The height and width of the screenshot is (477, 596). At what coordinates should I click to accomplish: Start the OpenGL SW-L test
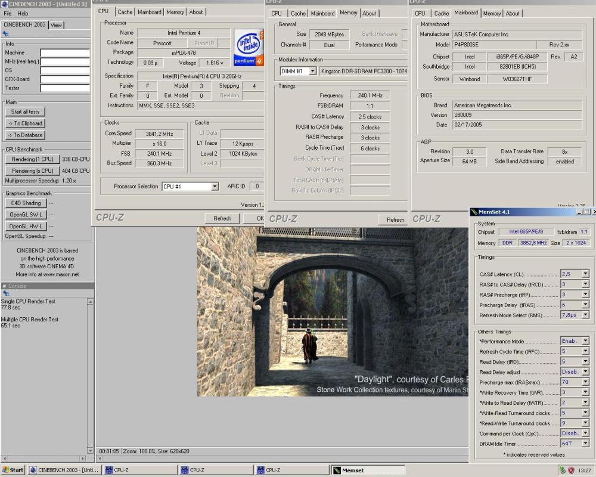[26, 215]
